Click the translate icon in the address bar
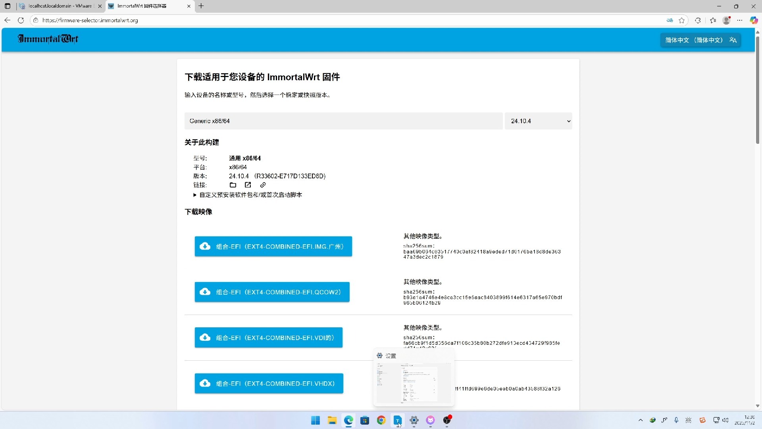This screenshot has width=762, height=429. pos(670,20)
